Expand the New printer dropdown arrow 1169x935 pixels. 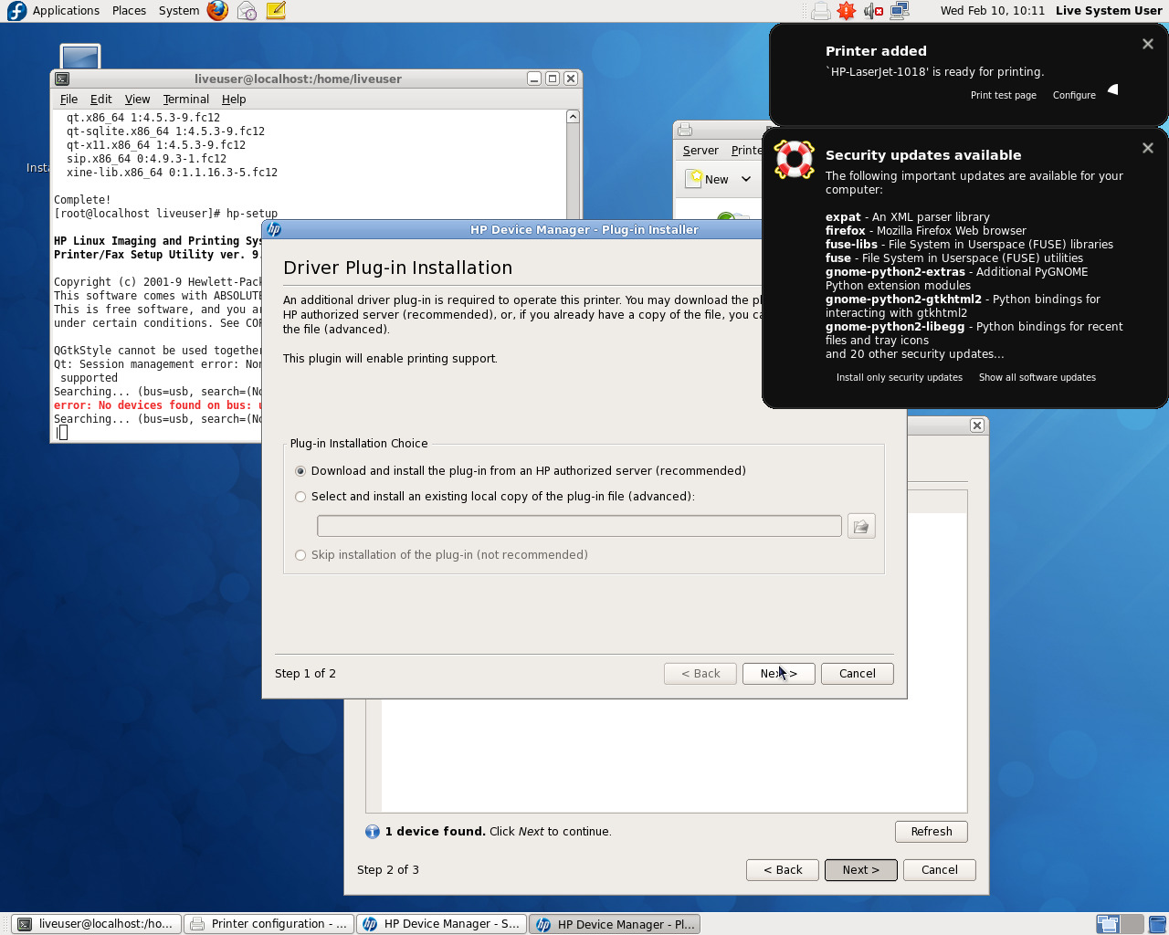pos(746,179)
